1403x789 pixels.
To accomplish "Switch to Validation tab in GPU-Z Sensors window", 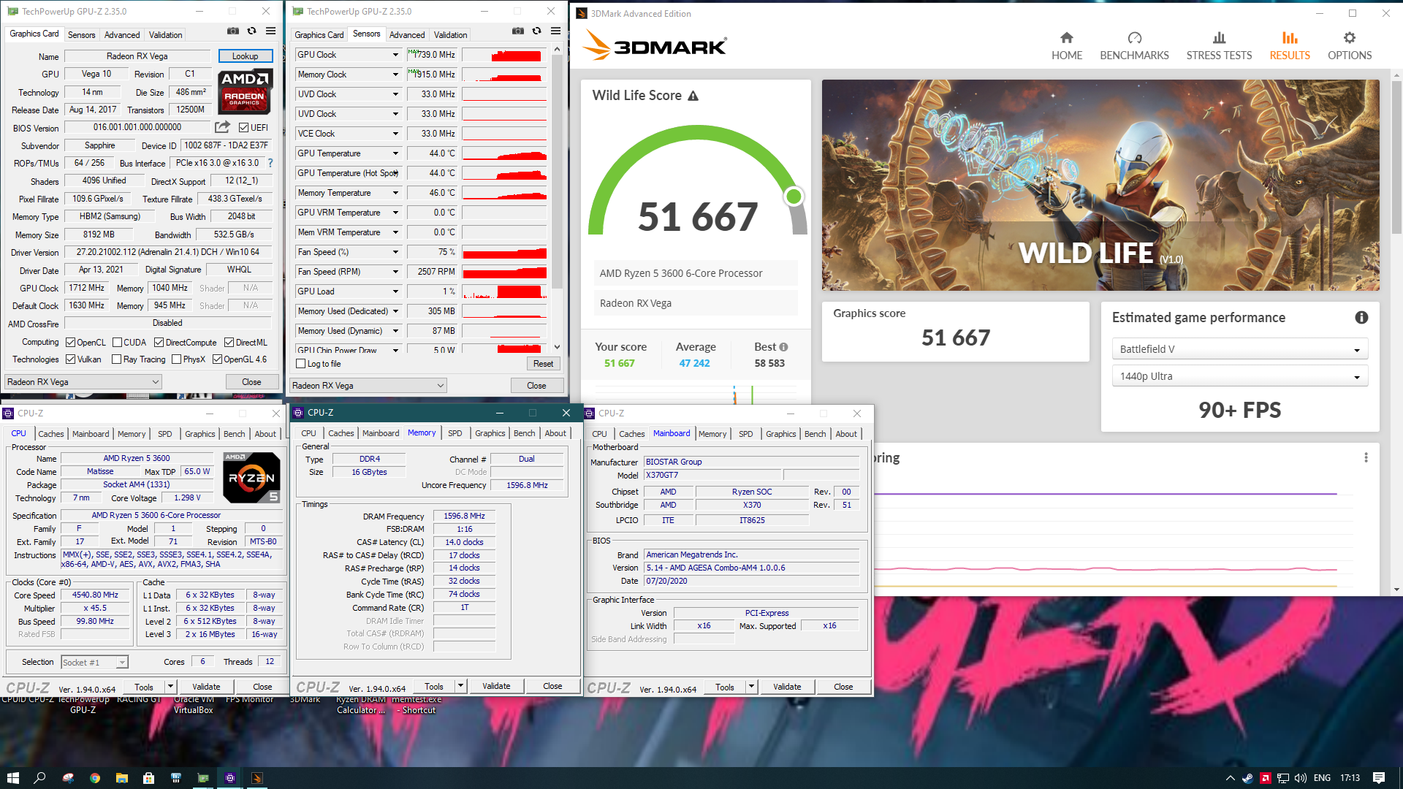I will coord(450,35).
